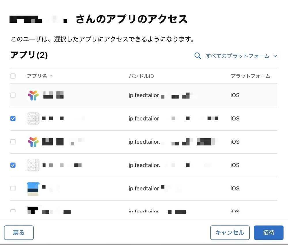Screen dimensions: 288x245
Task: Click the blue striped app icon
Action: coord(33,189)
